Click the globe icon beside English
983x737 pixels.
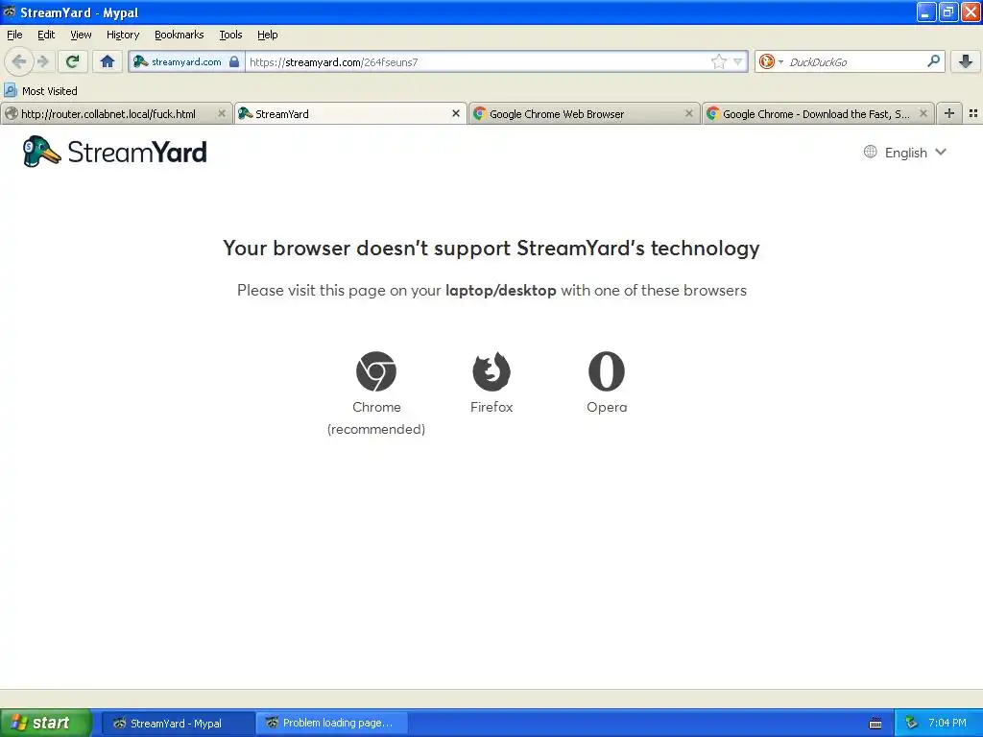(870, 152)
